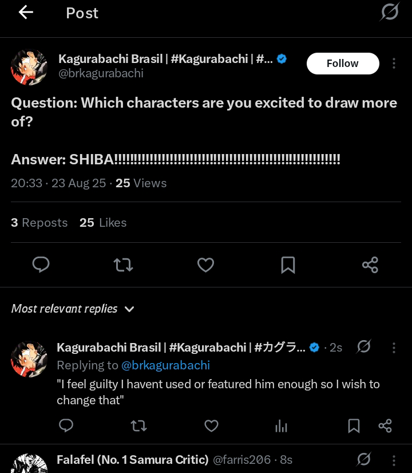412x473 pixels.
Task: Open the @brkagurabachi mention link in reply
Action: (165, 365)
